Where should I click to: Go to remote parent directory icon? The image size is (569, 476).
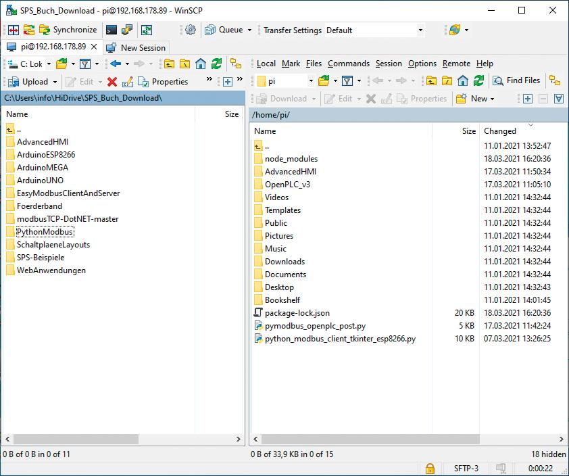click(x=431, y=80)
